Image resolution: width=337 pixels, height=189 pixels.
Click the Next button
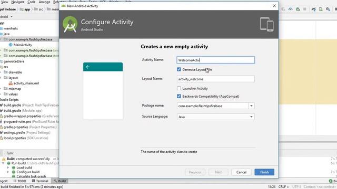[218, 172]
